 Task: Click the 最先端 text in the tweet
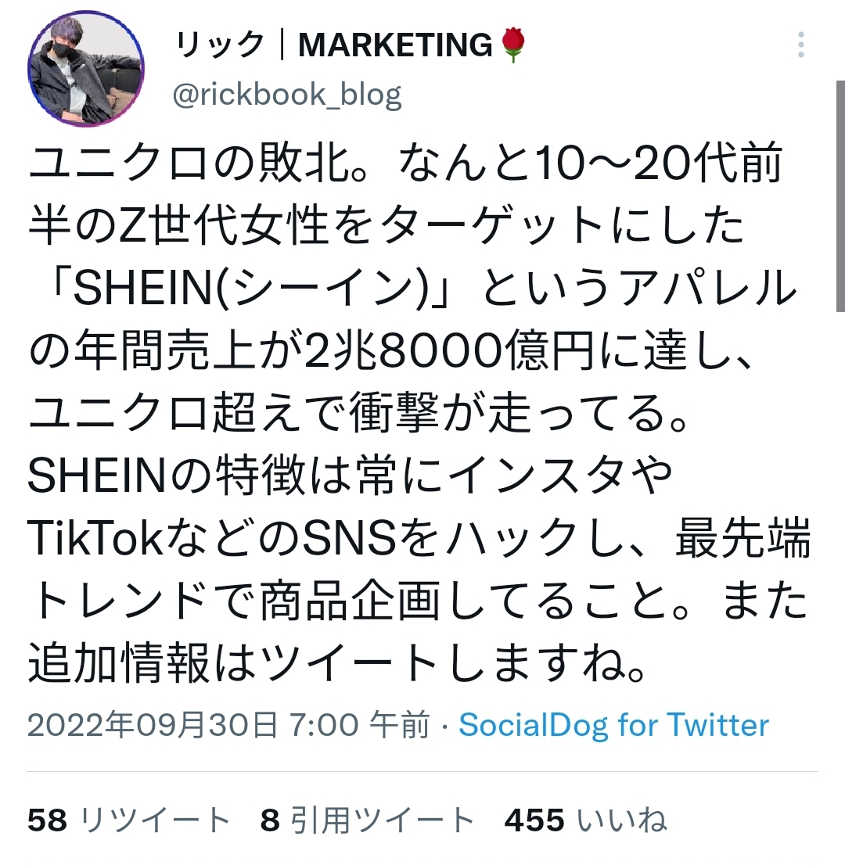[x=743, y=538]
